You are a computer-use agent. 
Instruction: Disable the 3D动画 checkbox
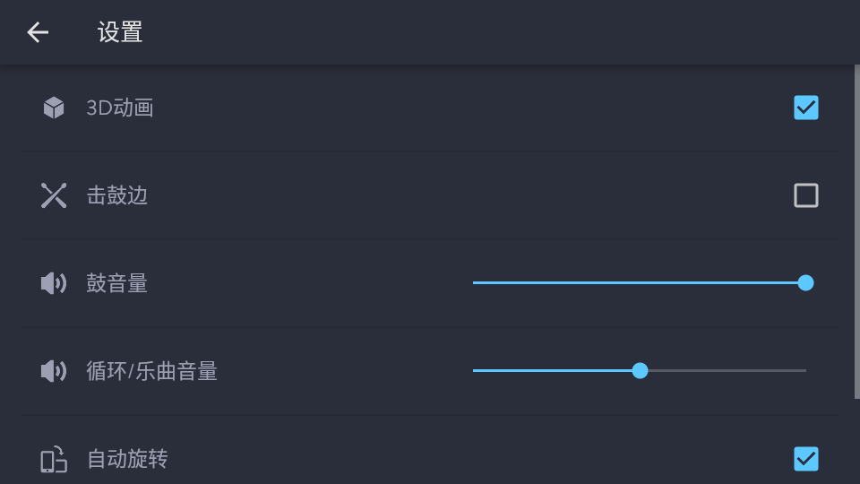pyautogui.click(x=806, y=108)
